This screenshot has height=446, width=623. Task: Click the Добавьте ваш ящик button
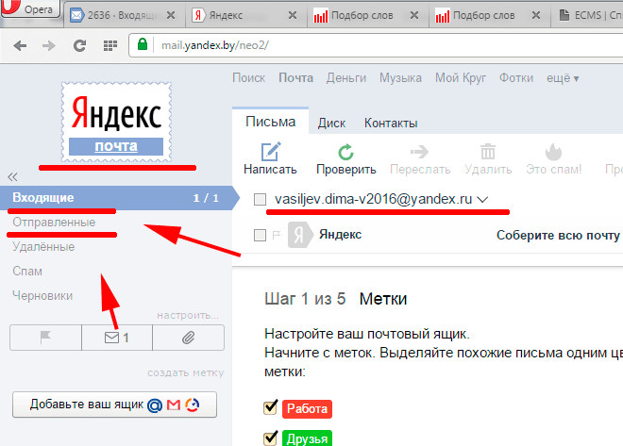pos(114,405)
